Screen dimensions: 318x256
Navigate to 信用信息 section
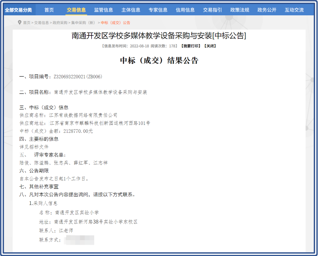click(x=185, y=10)
